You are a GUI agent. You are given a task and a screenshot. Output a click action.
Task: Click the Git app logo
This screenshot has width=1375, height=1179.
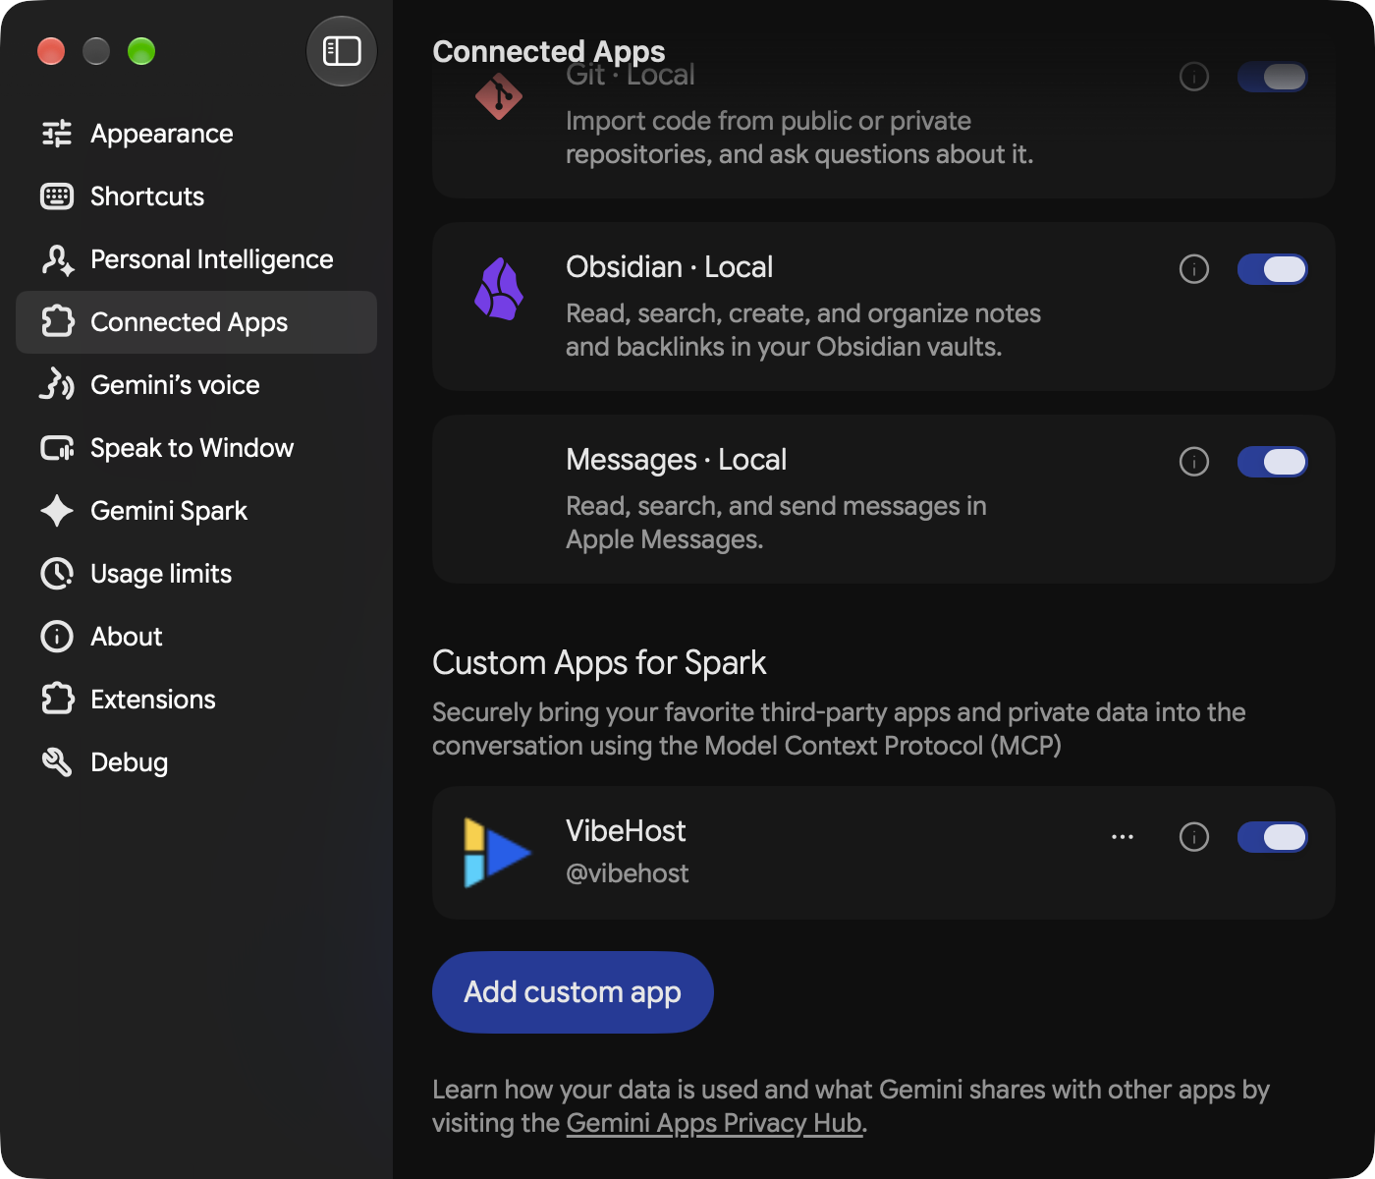pos(499,96)
